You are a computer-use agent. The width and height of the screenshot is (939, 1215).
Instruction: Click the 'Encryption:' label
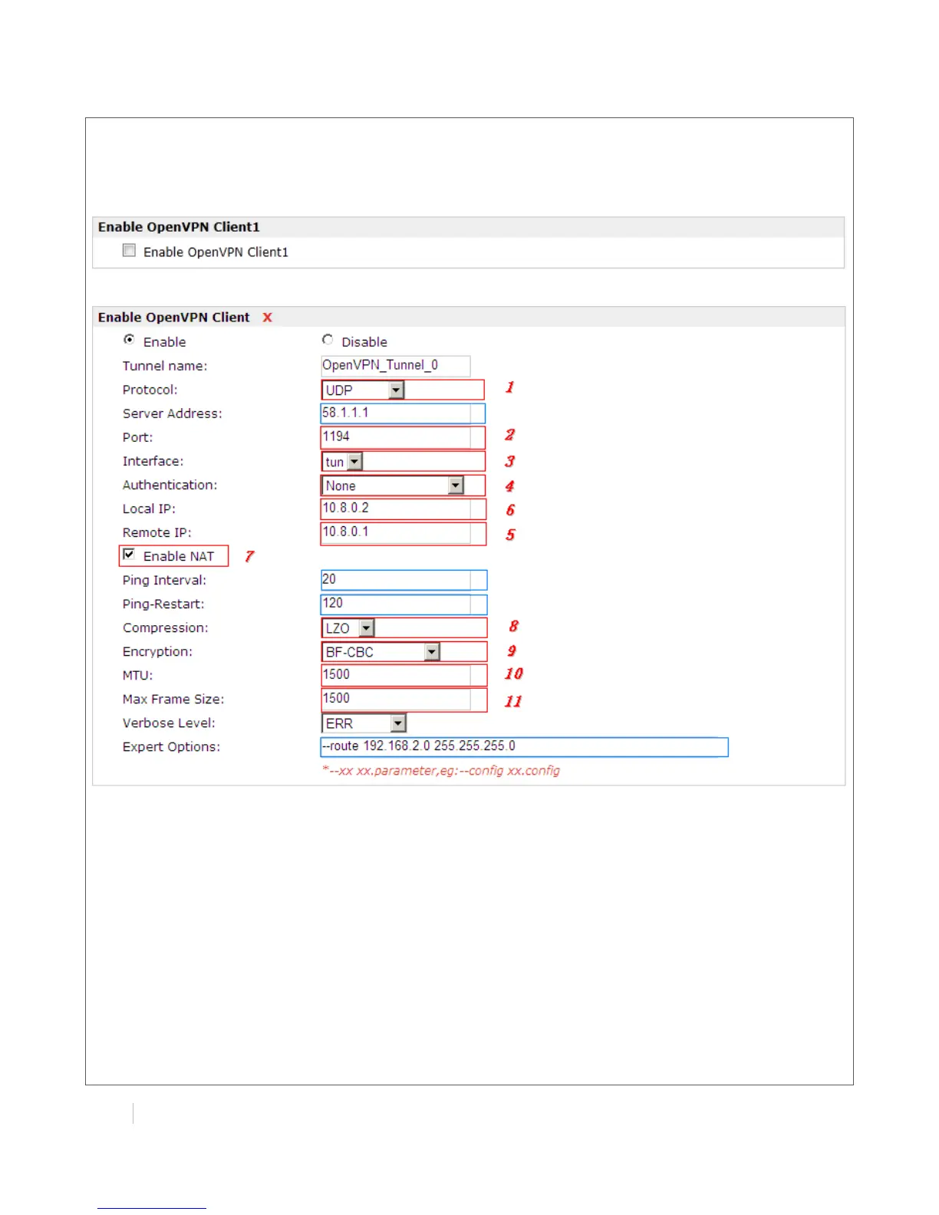157,652
